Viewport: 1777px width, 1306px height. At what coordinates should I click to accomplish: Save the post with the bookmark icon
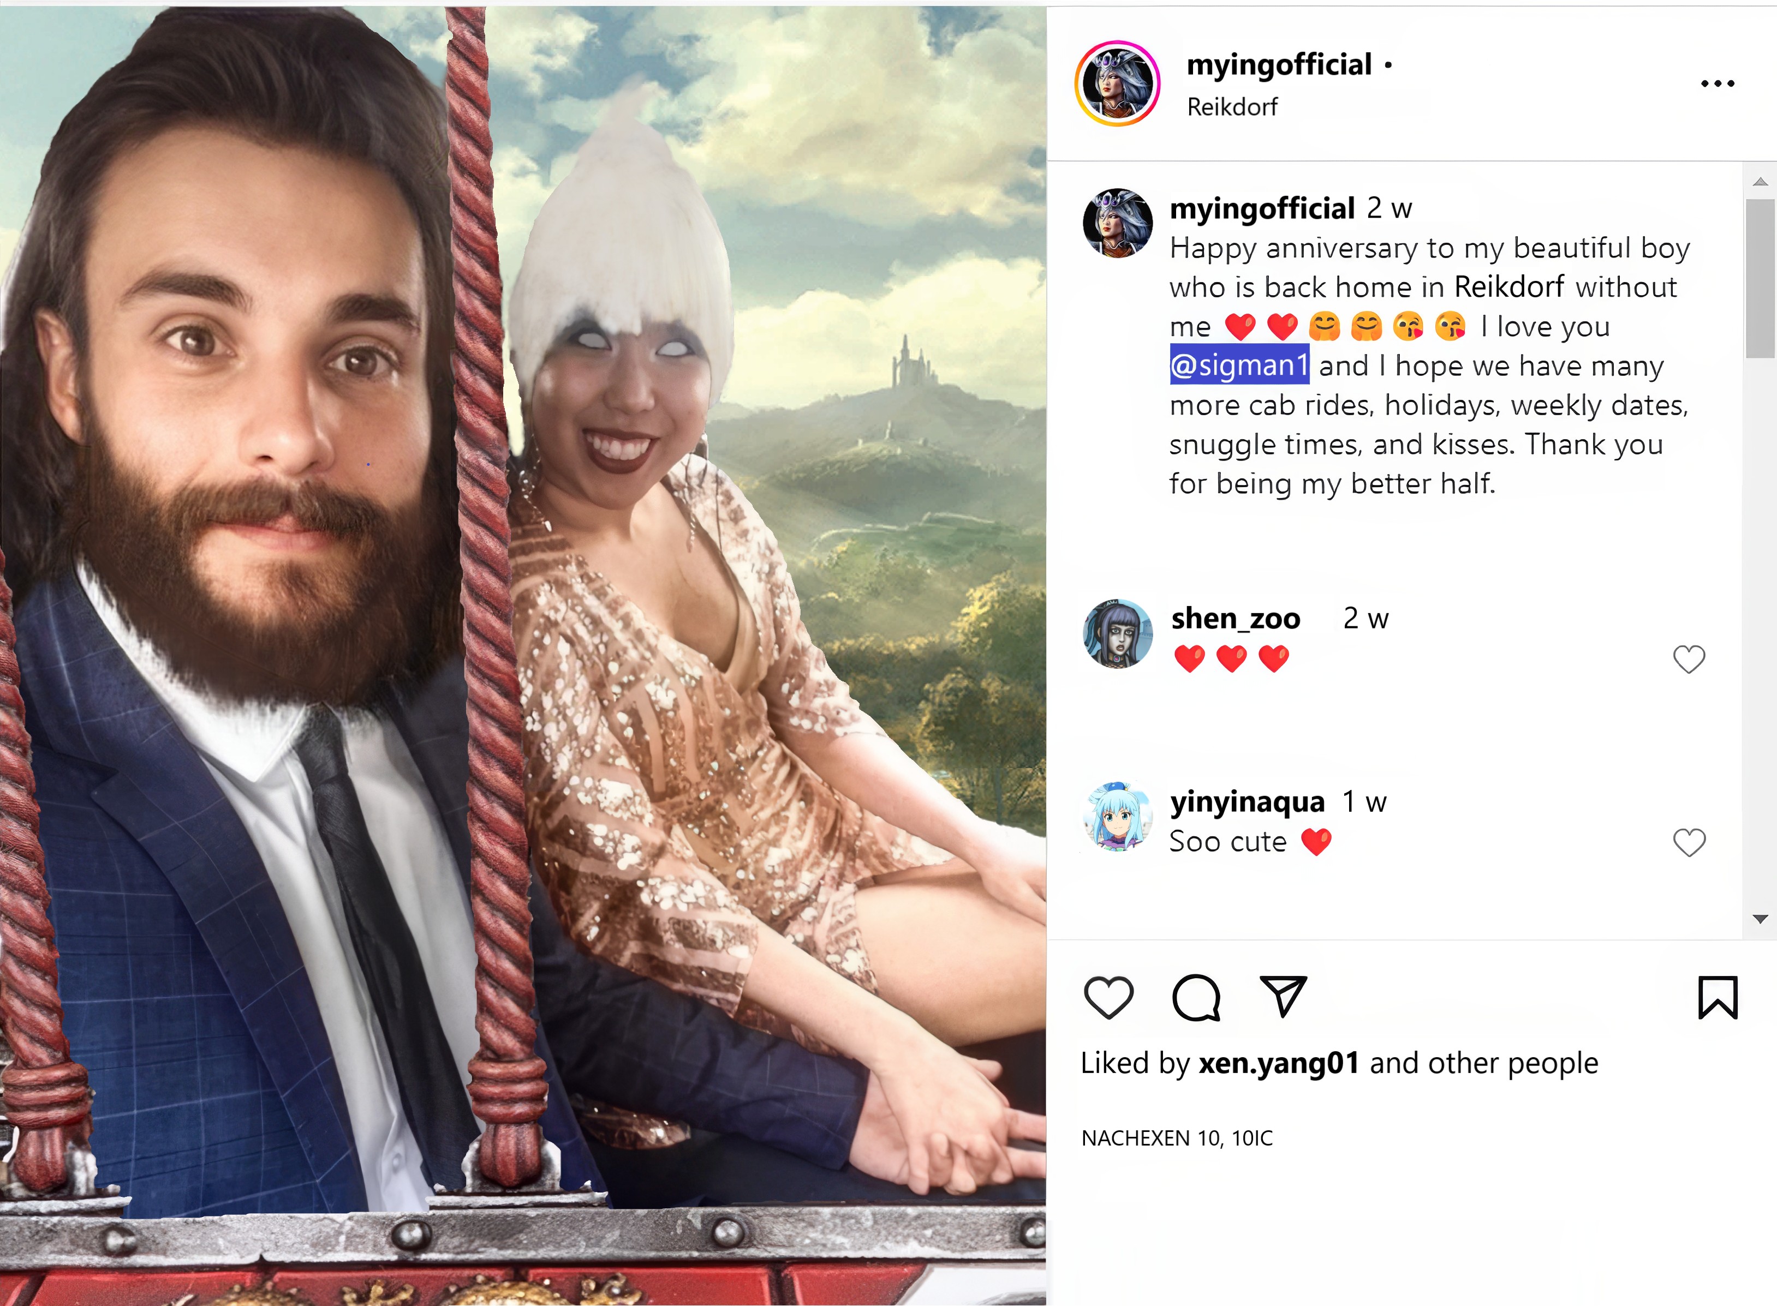point(1718,998)
